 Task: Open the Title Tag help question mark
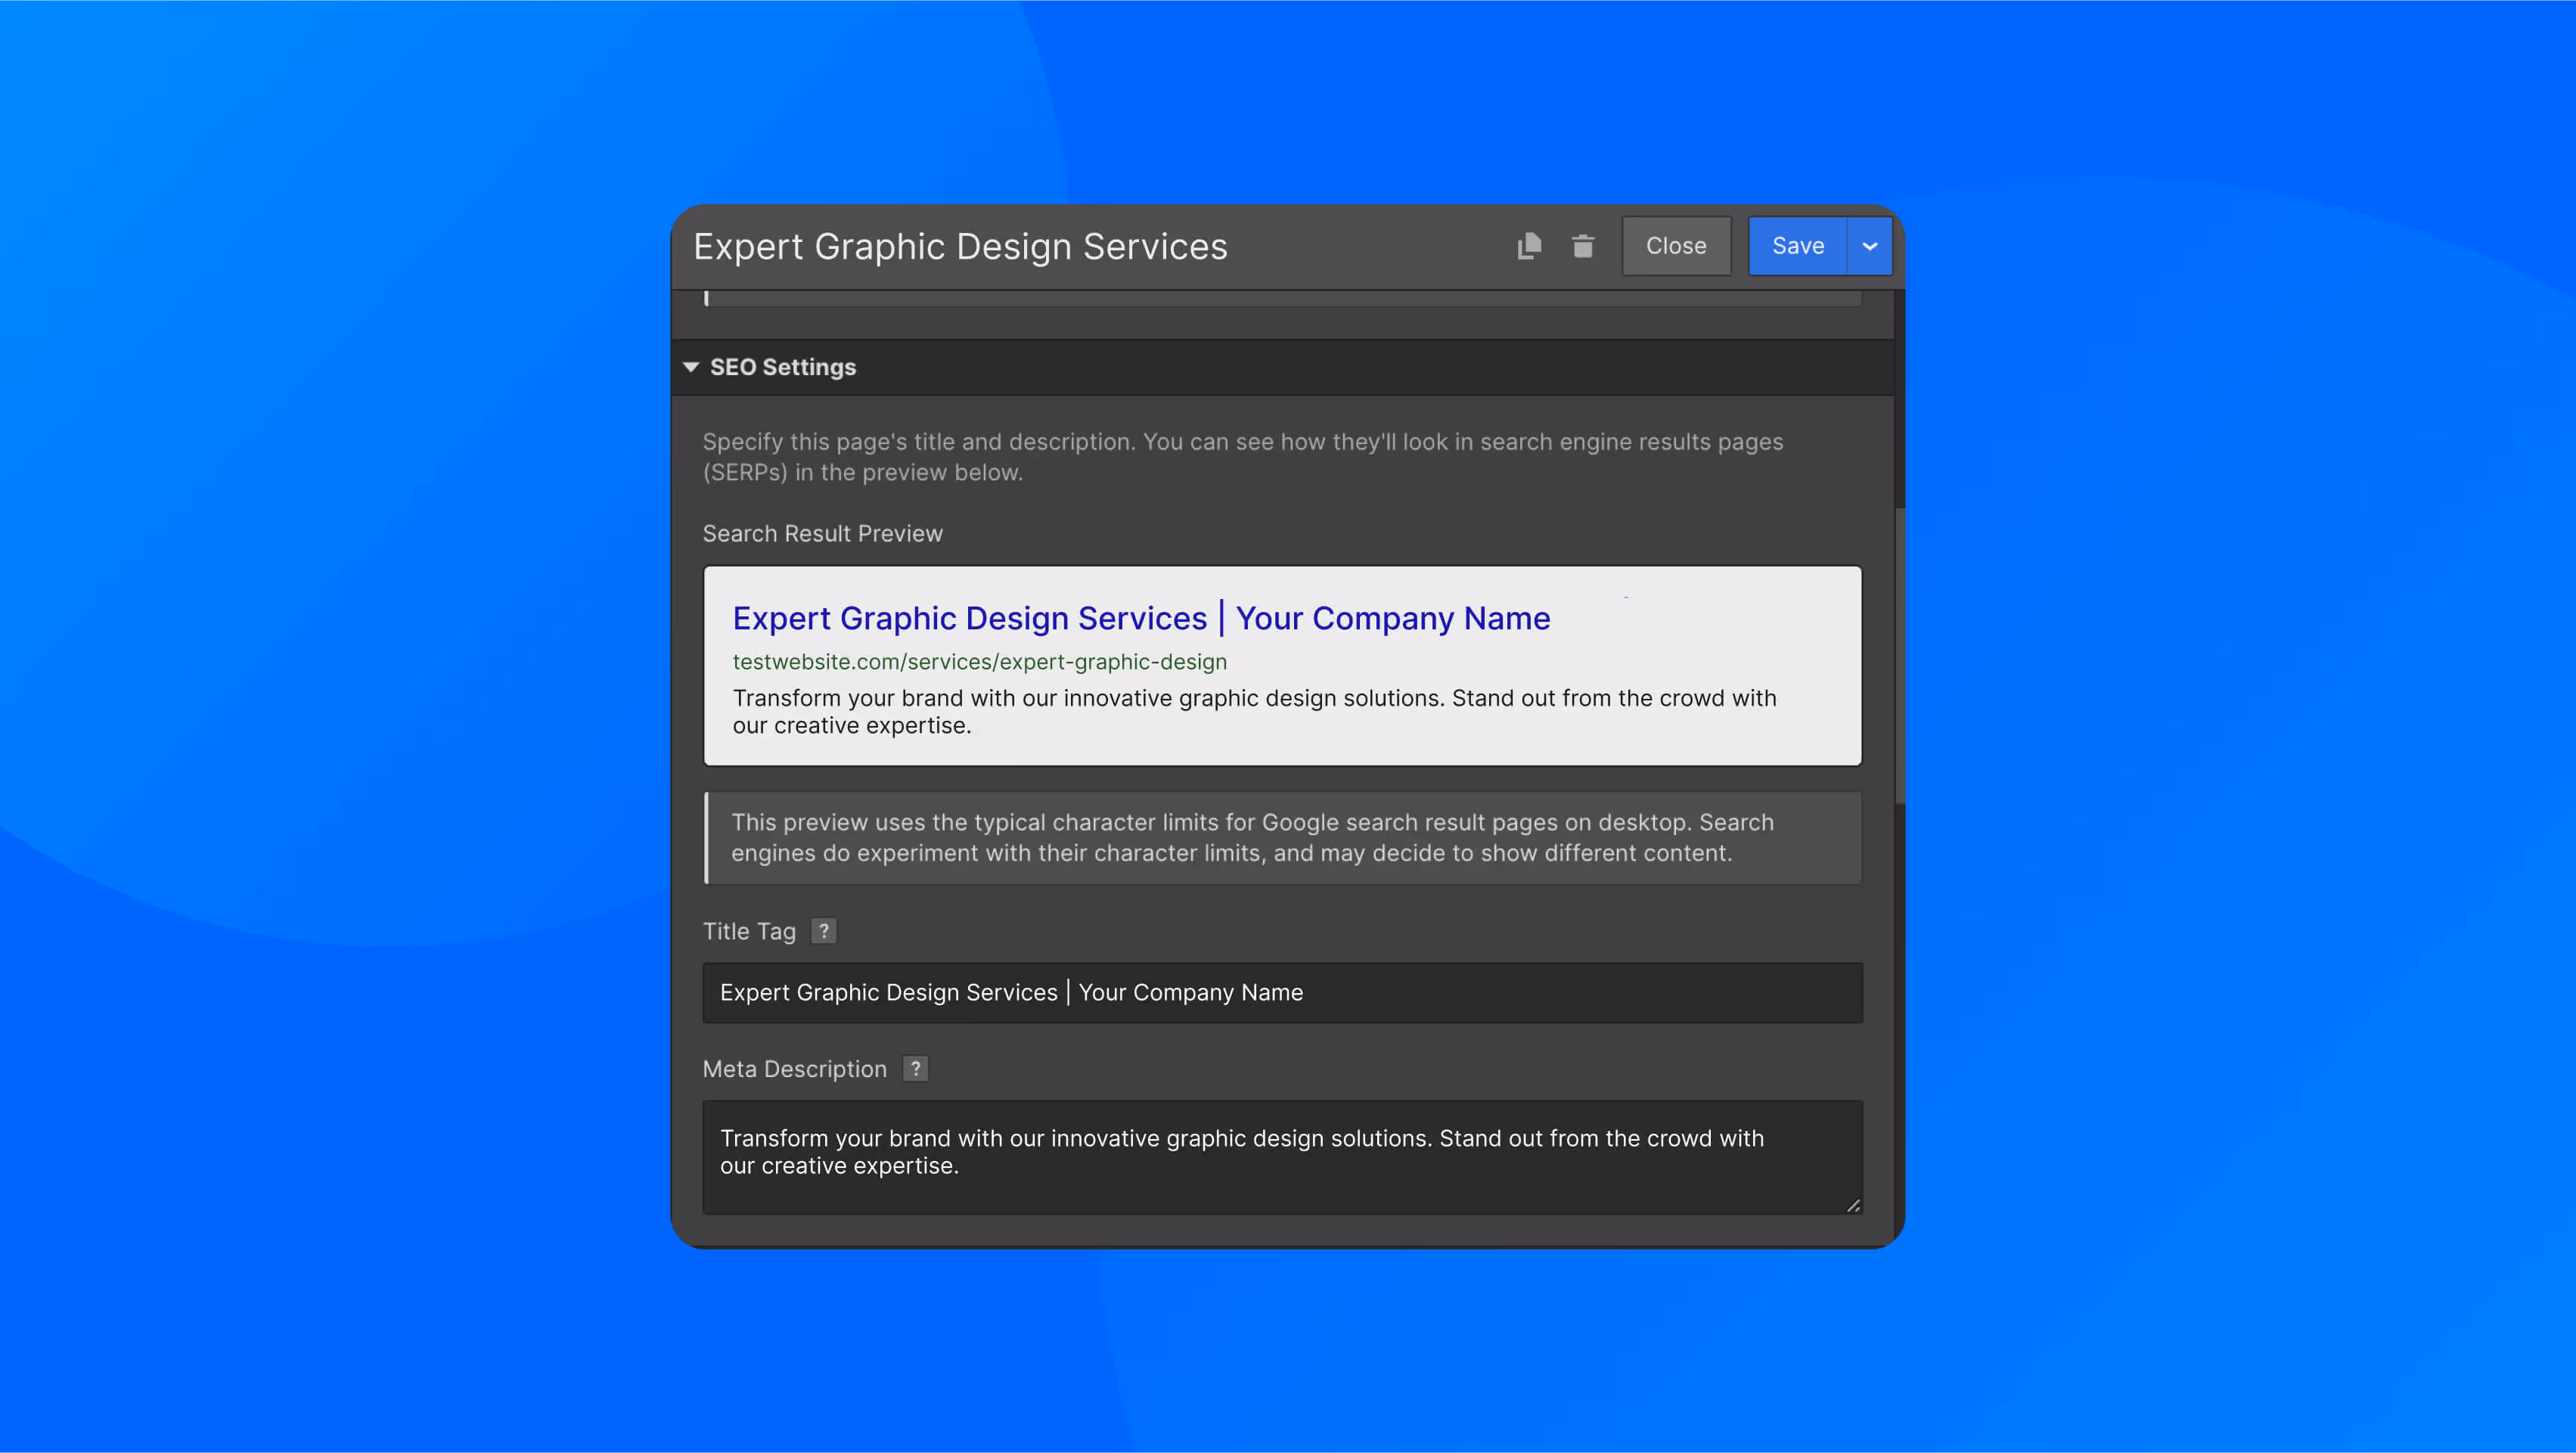tap(823, 931)
